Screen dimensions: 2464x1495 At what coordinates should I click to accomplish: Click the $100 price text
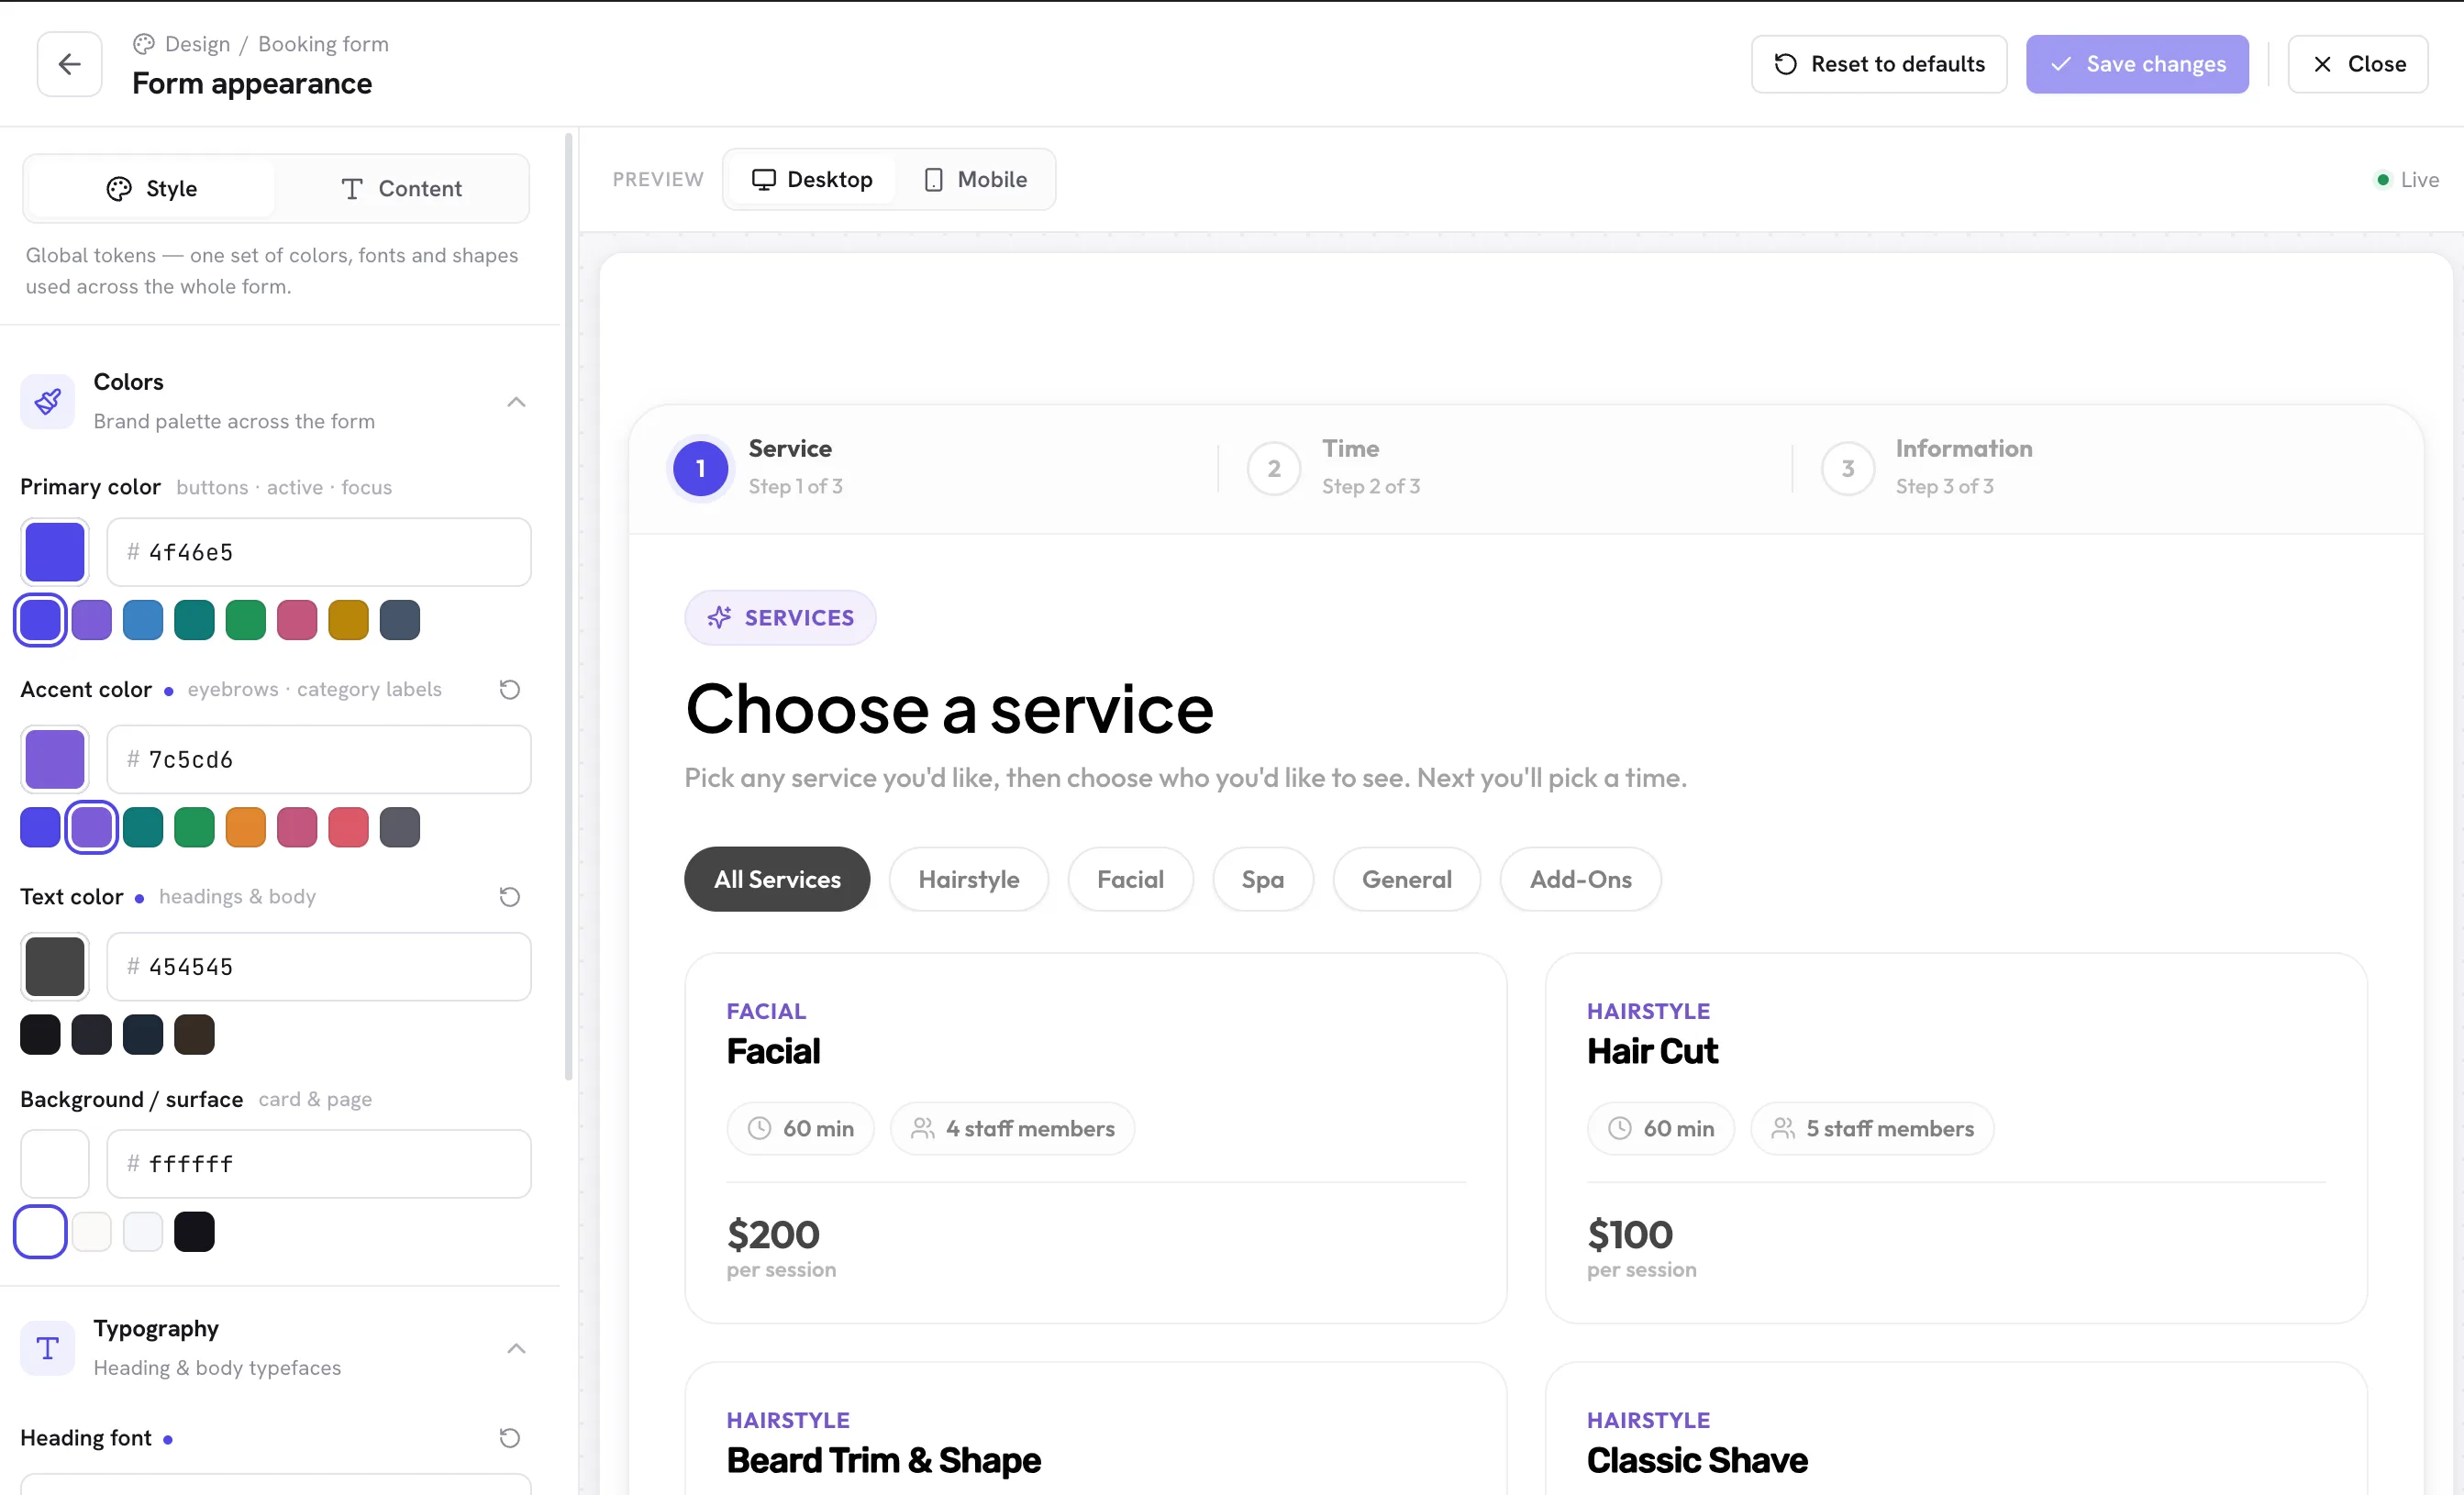point(1629,1234)
